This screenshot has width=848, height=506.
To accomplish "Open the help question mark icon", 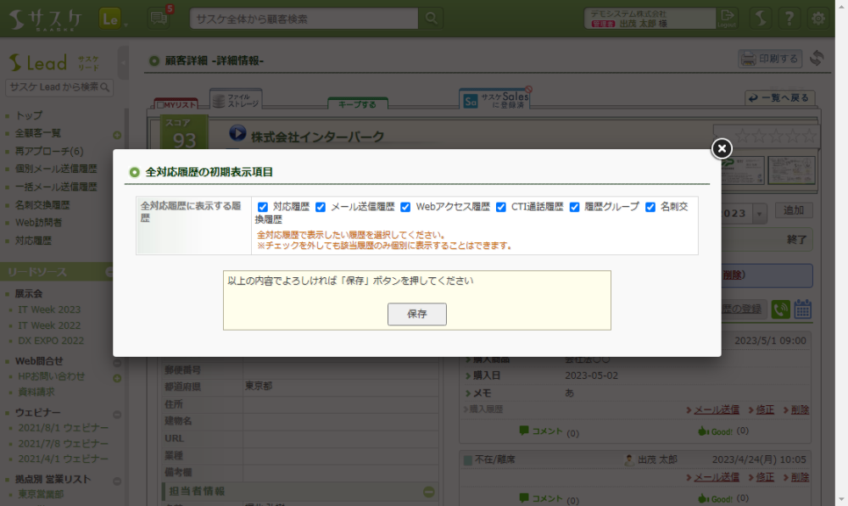I will click(789, 18).
